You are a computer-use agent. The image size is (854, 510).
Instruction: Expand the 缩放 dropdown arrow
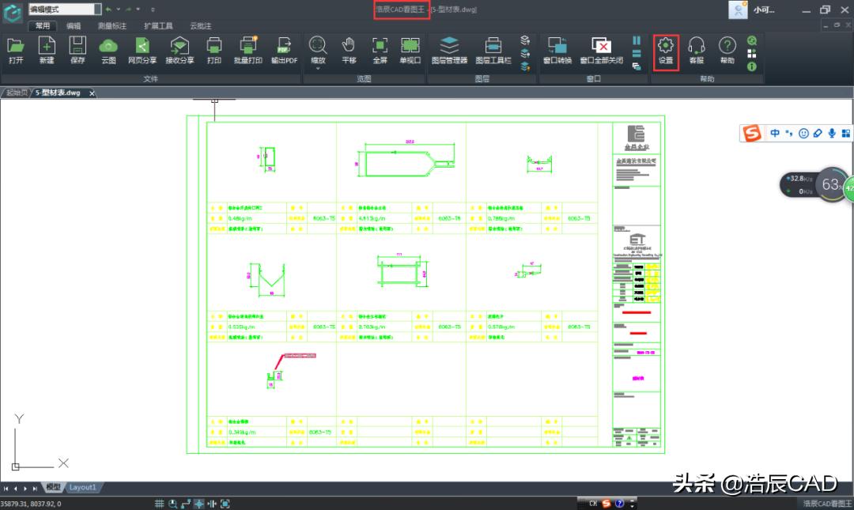point(318,69)
